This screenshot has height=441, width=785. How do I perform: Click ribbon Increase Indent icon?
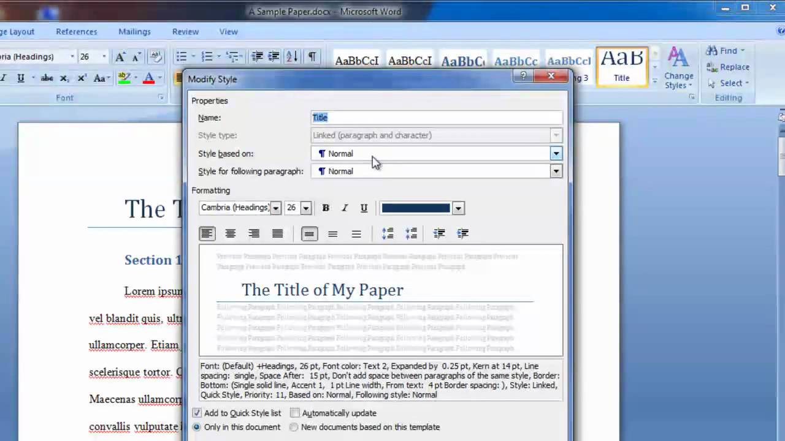(274, 56)
